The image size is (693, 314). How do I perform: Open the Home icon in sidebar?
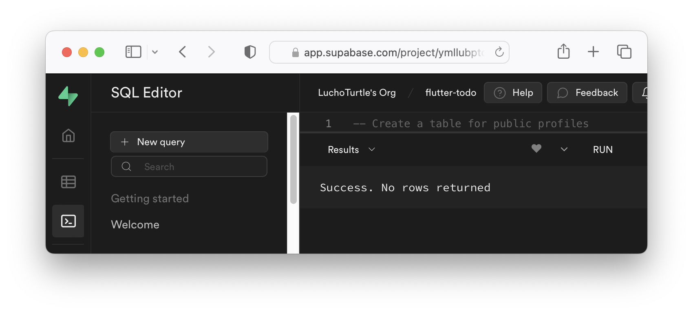coord(68,135)
